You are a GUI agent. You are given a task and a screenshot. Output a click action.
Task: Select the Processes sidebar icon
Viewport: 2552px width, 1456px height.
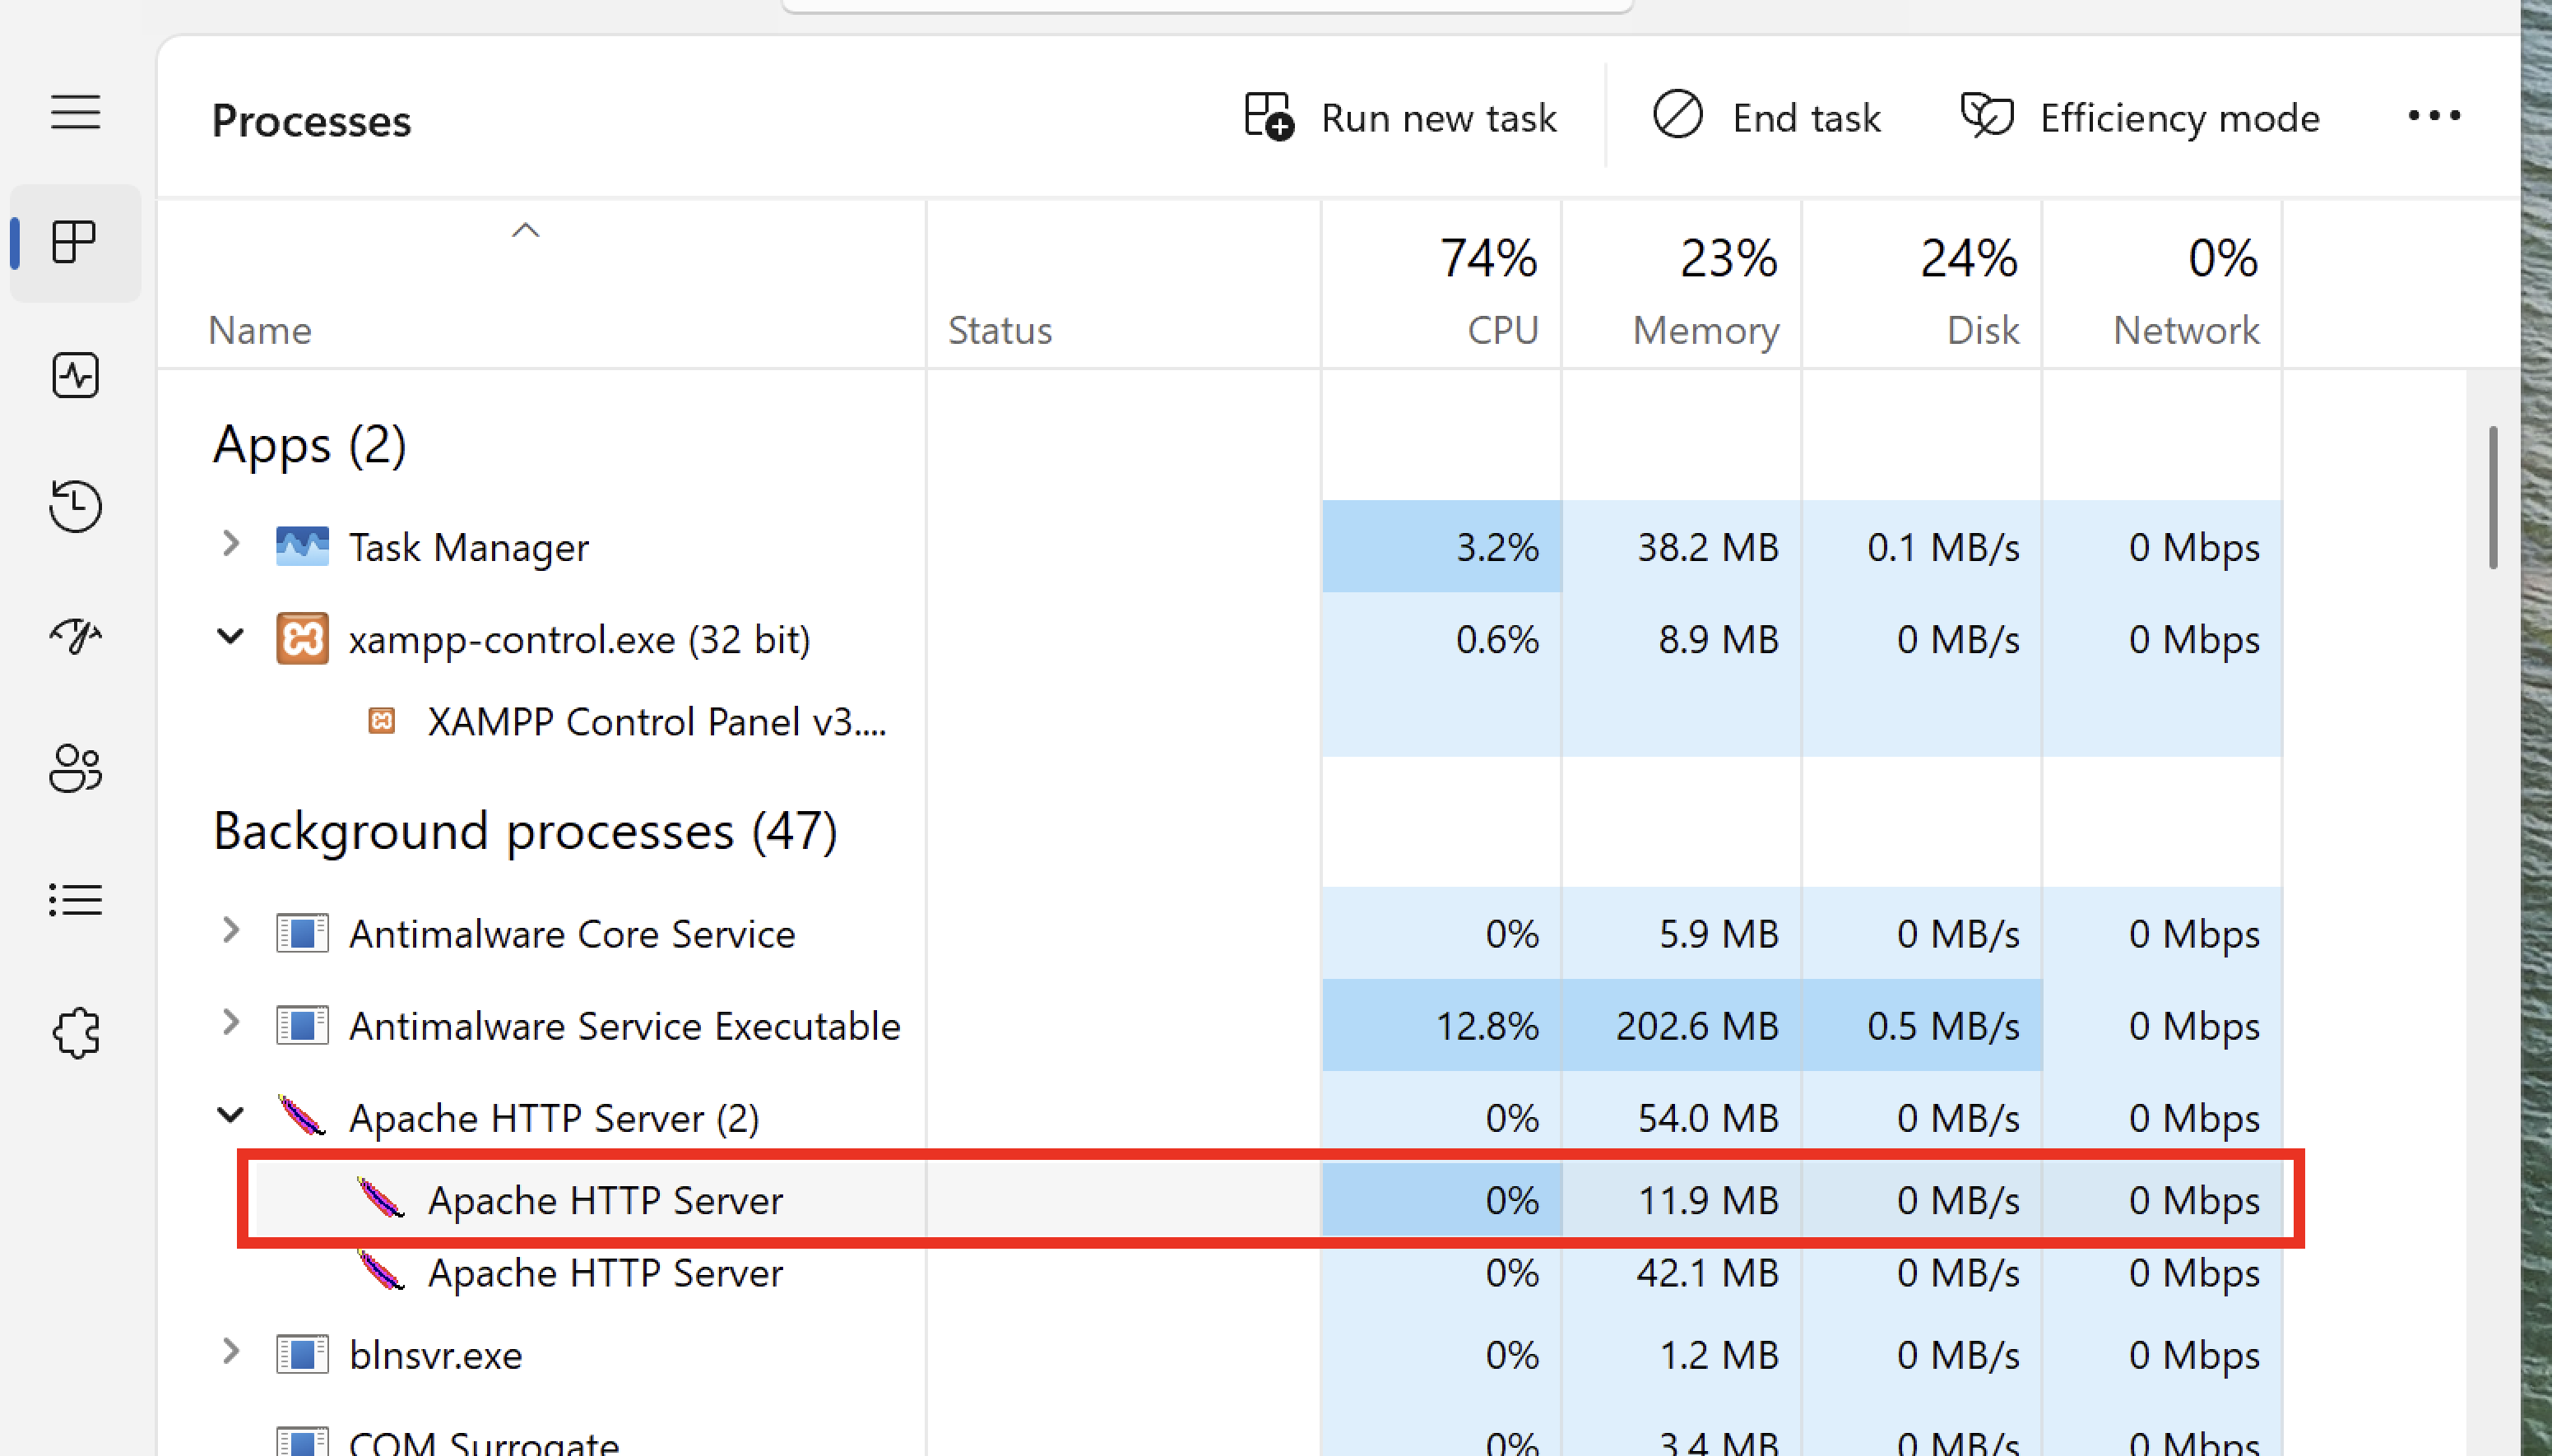coord(75,242)
